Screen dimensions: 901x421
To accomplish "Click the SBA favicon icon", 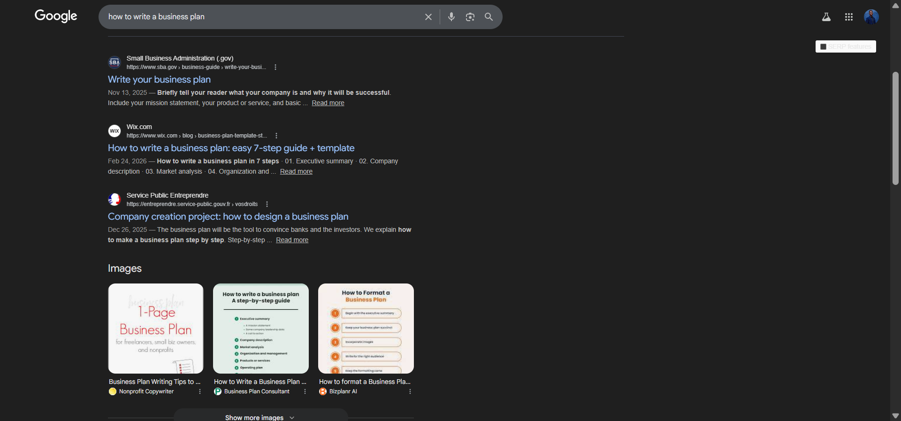I will click(x=115, y=62).
